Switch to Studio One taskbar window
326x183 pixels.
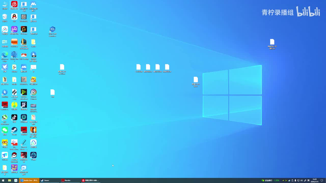[x=30, y=180]
